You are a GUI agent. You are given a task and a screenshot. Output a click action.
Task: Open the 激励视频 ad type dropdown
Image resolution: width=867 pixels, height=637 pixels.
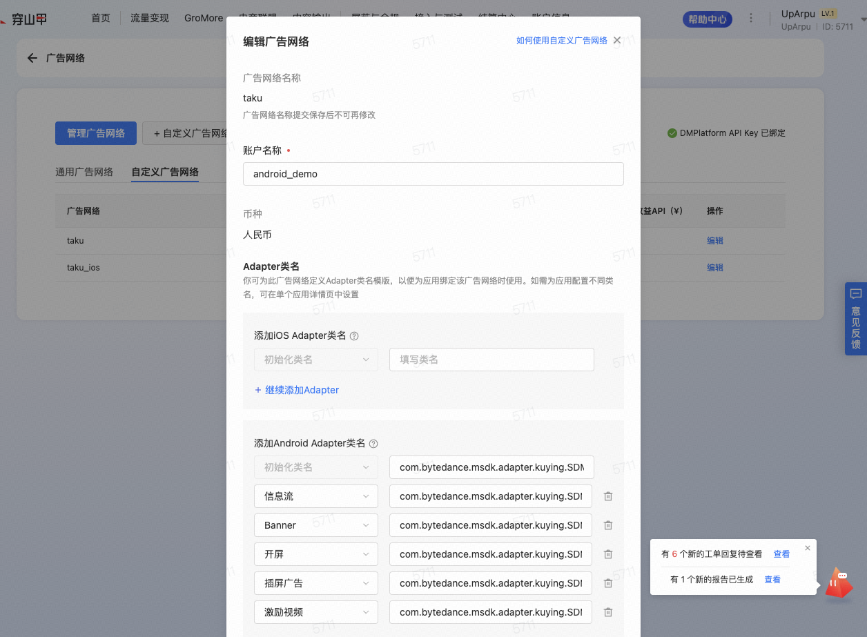(x=316, y=612)
